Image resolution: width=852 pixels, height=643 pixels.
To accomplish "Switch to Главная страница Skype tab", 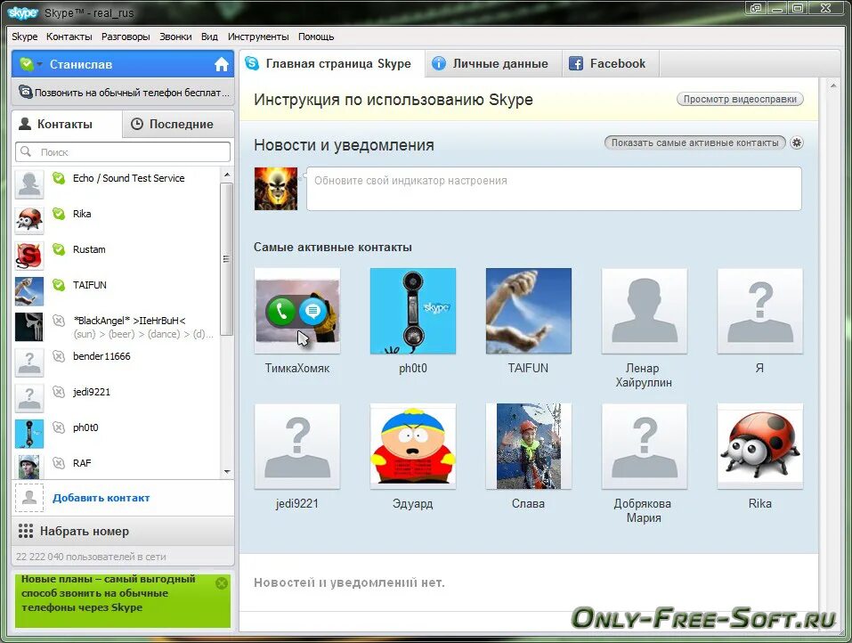I will [x=331, y=63].
